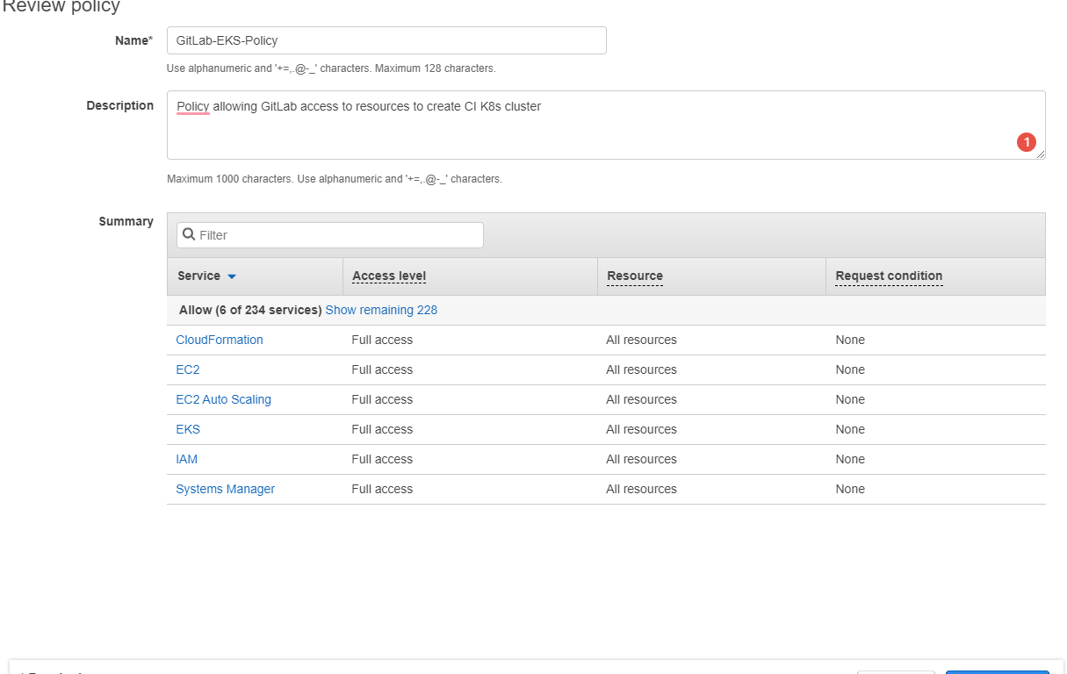Click the Filter search box
Image resolution: width=1067 pixels, height=674 pixels.
click(330, 235)
